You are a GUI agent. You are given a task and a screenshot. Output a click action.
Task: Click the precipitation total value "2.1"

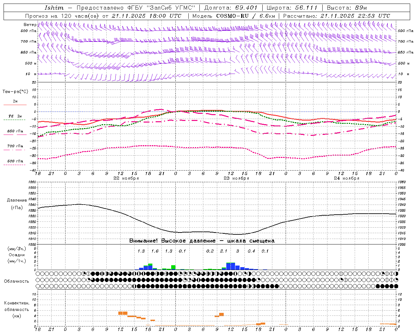point(224,251)
